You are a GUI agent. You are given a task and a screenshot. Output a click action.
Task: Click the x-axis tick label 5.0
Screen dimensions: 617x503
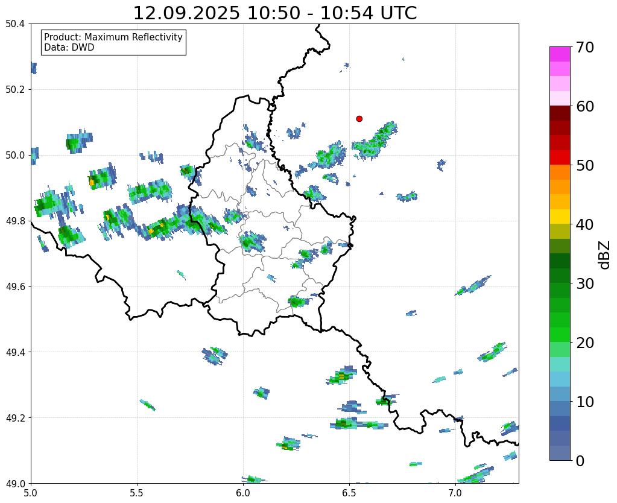point(31,493)
